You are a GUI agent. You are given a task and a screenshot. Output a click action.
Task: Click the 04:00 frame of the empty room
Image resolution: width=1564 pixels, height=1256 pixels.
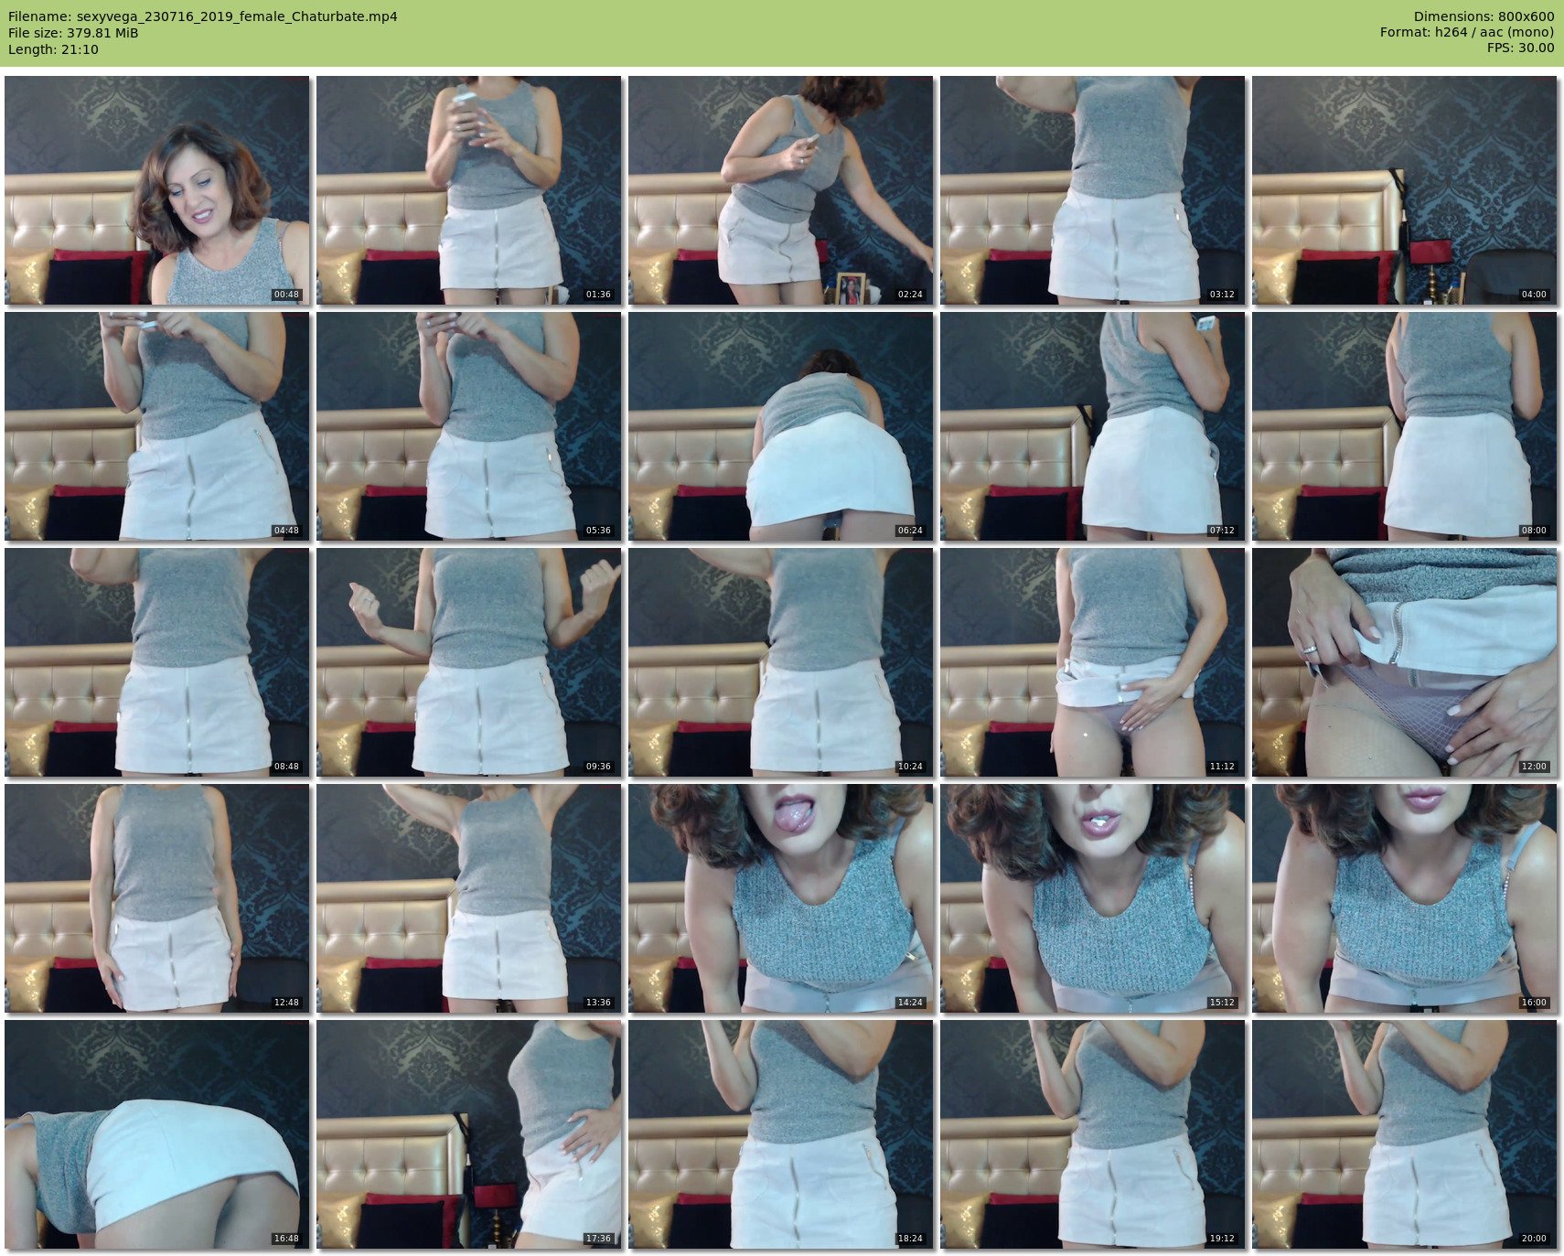(x=1405, y=190)
